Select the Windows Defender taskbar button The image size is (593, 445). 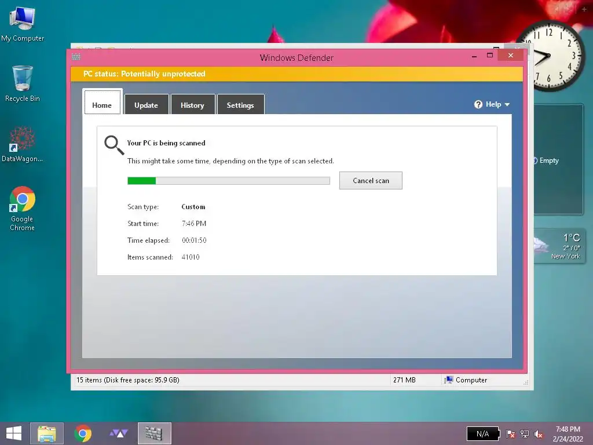pos(154,433)
